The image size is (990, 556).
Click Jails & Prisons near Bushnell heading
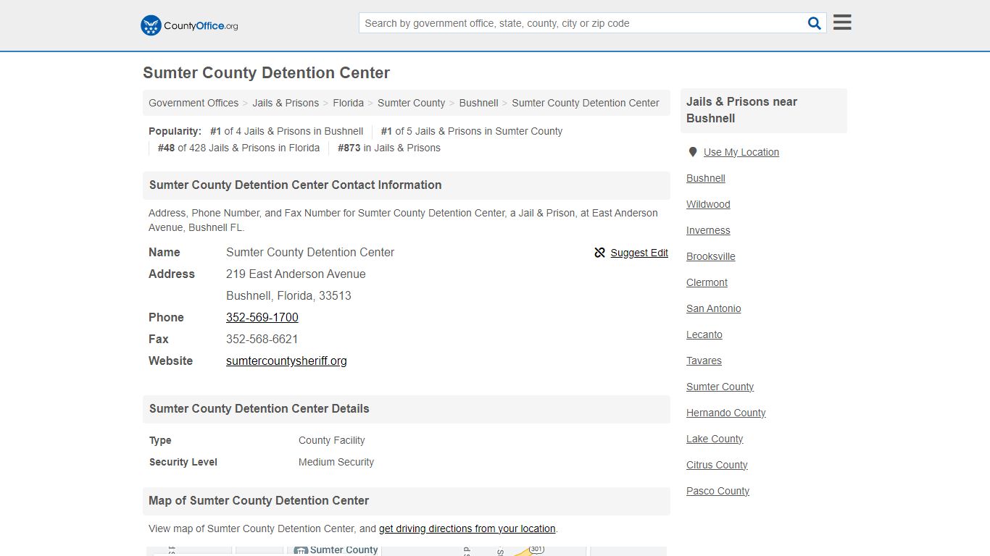(x=764, y=110)
